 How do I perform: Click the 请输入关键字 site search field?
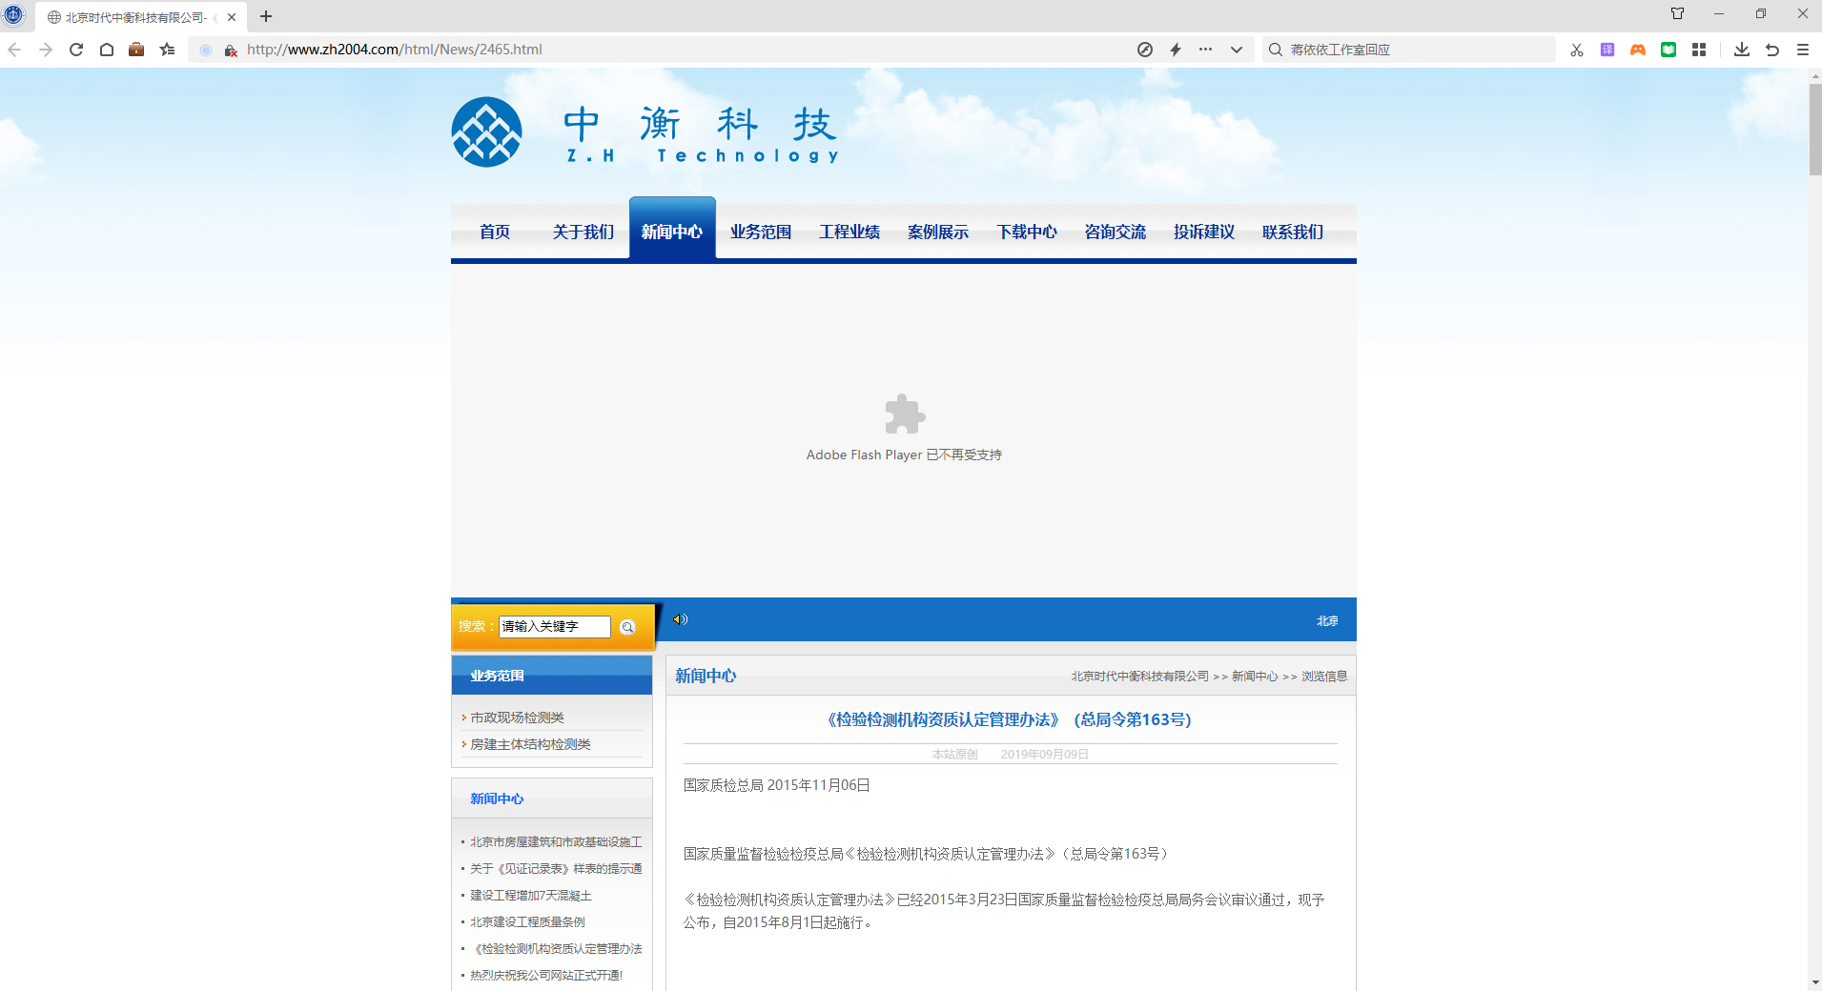[554, 626]
